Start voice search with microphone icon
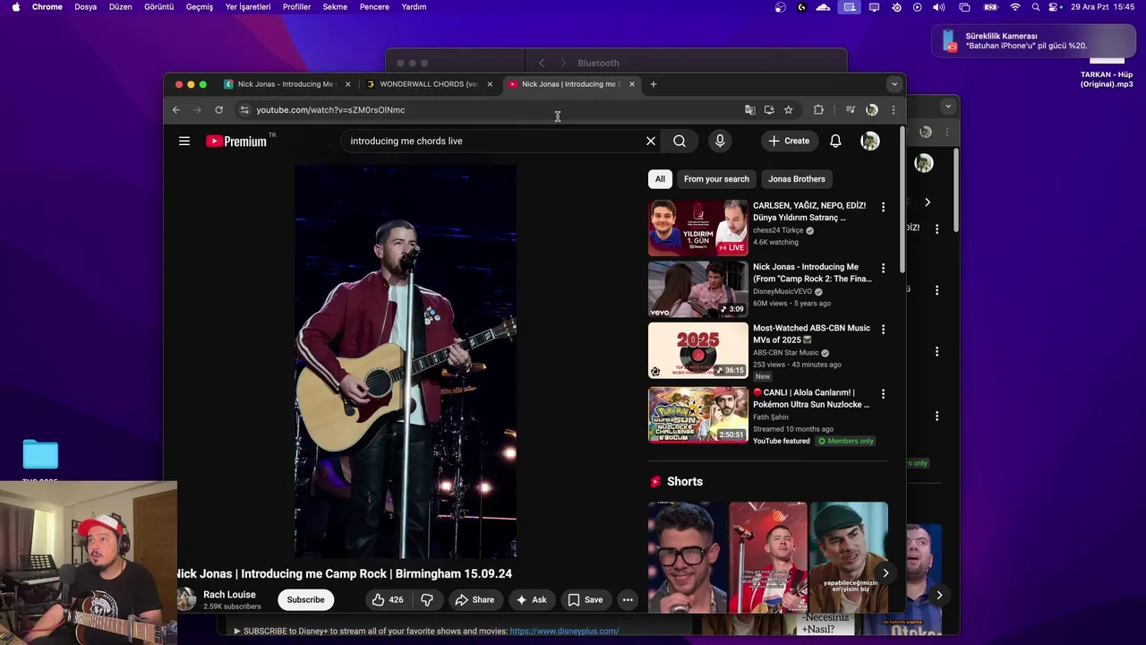The width and height of the screenshot is (1146, 645). 720,141
